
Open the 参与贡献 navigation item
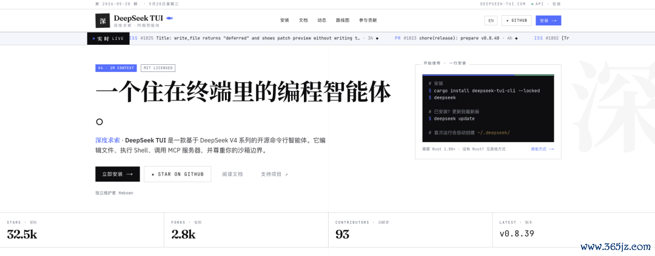368,21
